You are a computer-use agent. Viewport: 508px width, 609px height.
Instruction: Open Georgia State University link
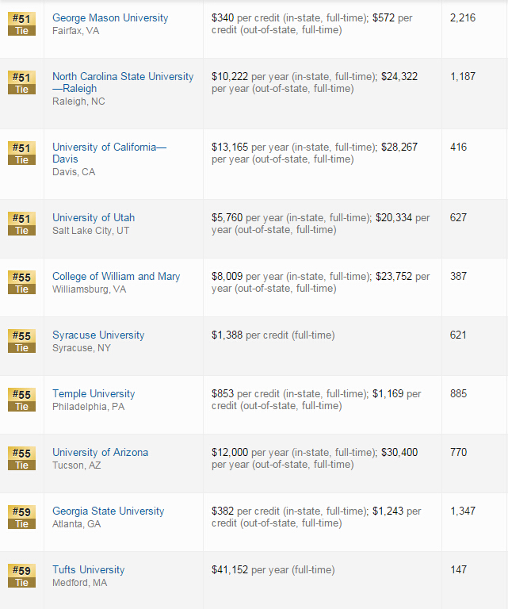coord(109,511)
